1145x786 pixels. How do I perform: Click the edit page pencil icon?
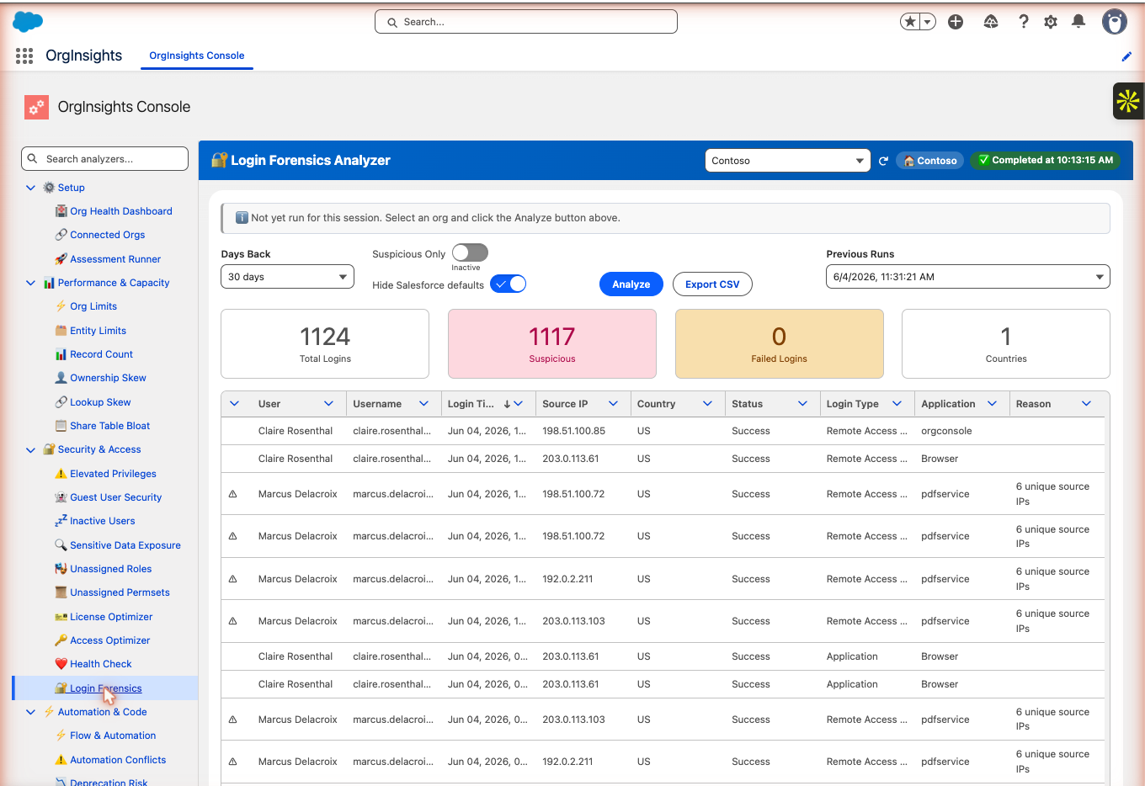tap(1126, 56)
